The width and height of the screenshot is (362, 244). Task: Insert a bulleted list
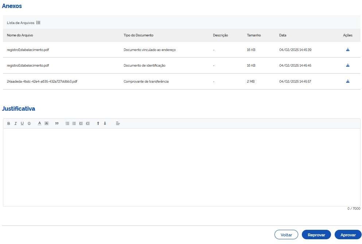point(74,123)
